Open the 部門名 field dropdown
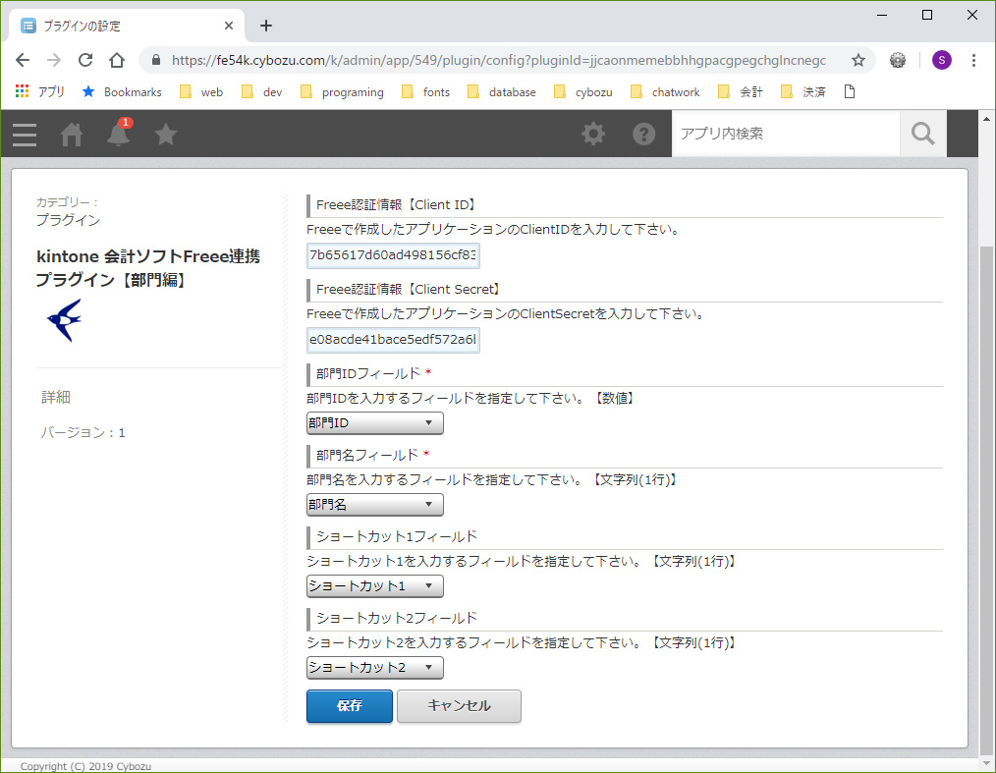Image resolution: width=996 pixels, height=773 pixels. pyautogui.click(x=375, y=505)
